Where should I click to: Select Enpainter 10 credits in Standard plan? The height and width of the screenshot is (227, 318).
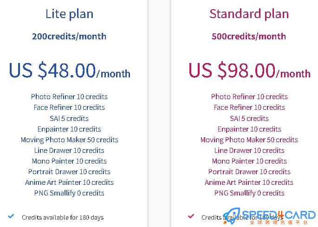pos(249,129)
